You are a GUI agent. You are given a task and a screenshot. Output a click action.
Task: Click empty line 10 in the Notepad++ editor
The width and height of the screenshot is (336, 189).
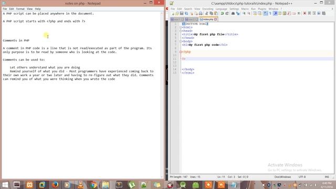(257, 55)
